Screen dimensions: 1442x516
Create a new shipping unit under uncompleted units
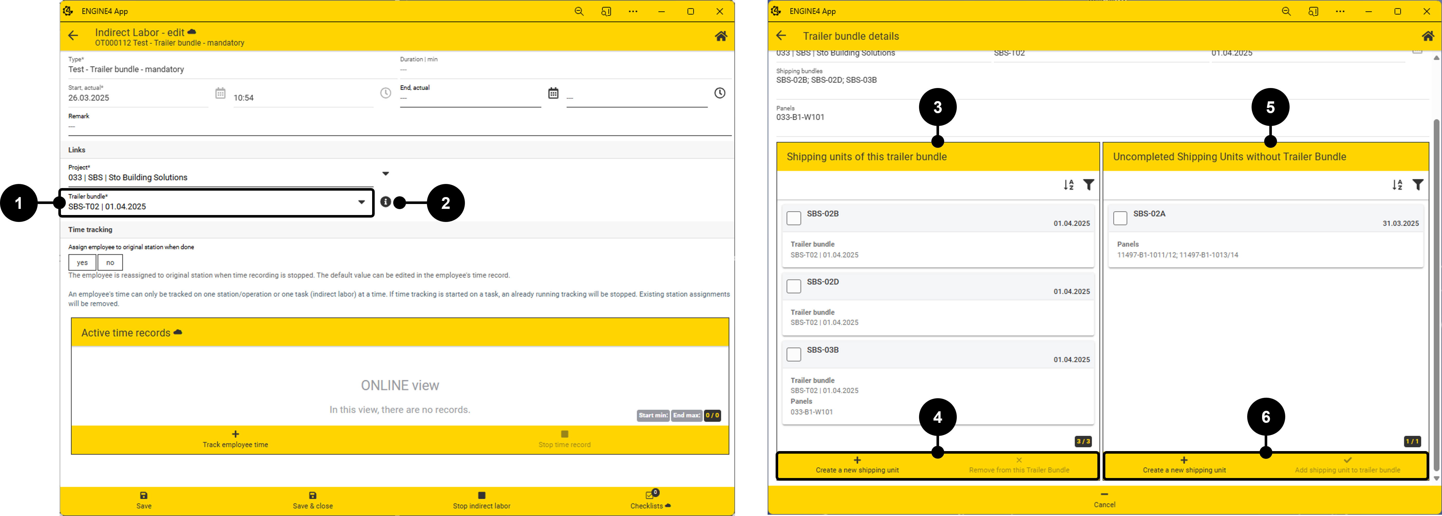[x=1184, y=465]
